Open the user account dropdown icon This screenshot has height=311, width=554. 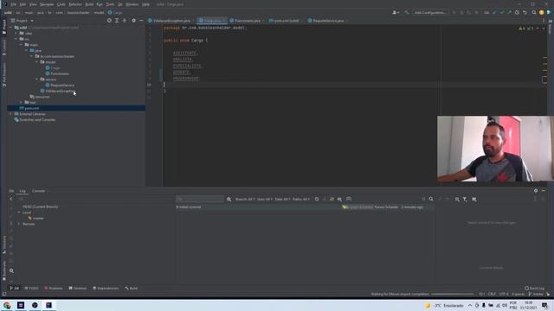pos(396,12)
